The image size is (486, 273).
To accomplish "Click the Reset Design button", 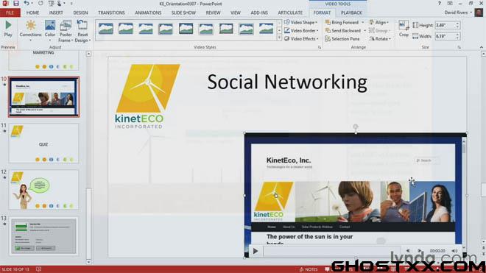I will 82,31.
